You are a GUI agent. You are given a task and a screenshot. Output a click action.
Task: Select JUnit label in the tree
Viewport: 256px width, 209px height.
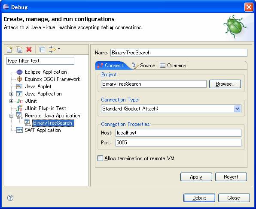[x=31, y=101]
